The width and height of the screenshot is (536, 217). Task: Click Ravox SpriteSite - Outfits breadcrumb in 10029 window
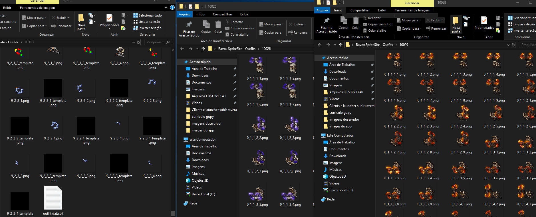coord(374,45)
